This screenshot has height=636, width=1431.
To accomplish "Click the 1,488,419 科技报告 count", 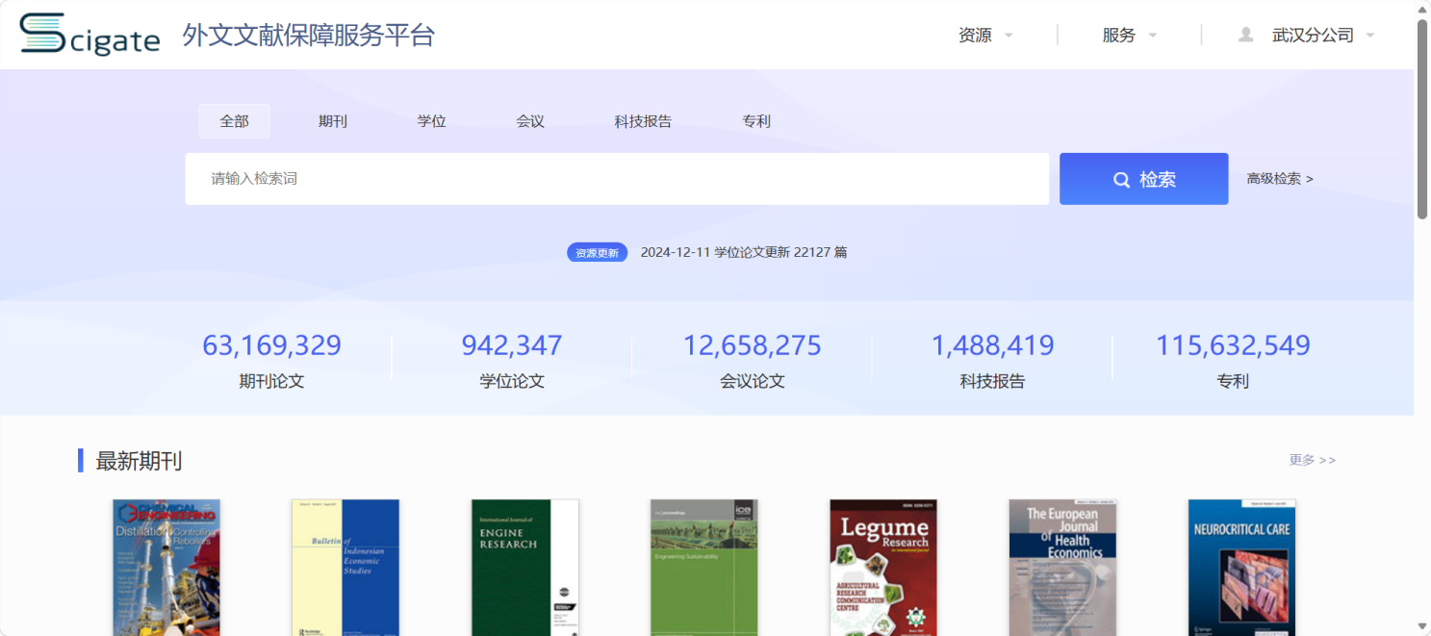I will pyautogui.click(x=992, y=360).
